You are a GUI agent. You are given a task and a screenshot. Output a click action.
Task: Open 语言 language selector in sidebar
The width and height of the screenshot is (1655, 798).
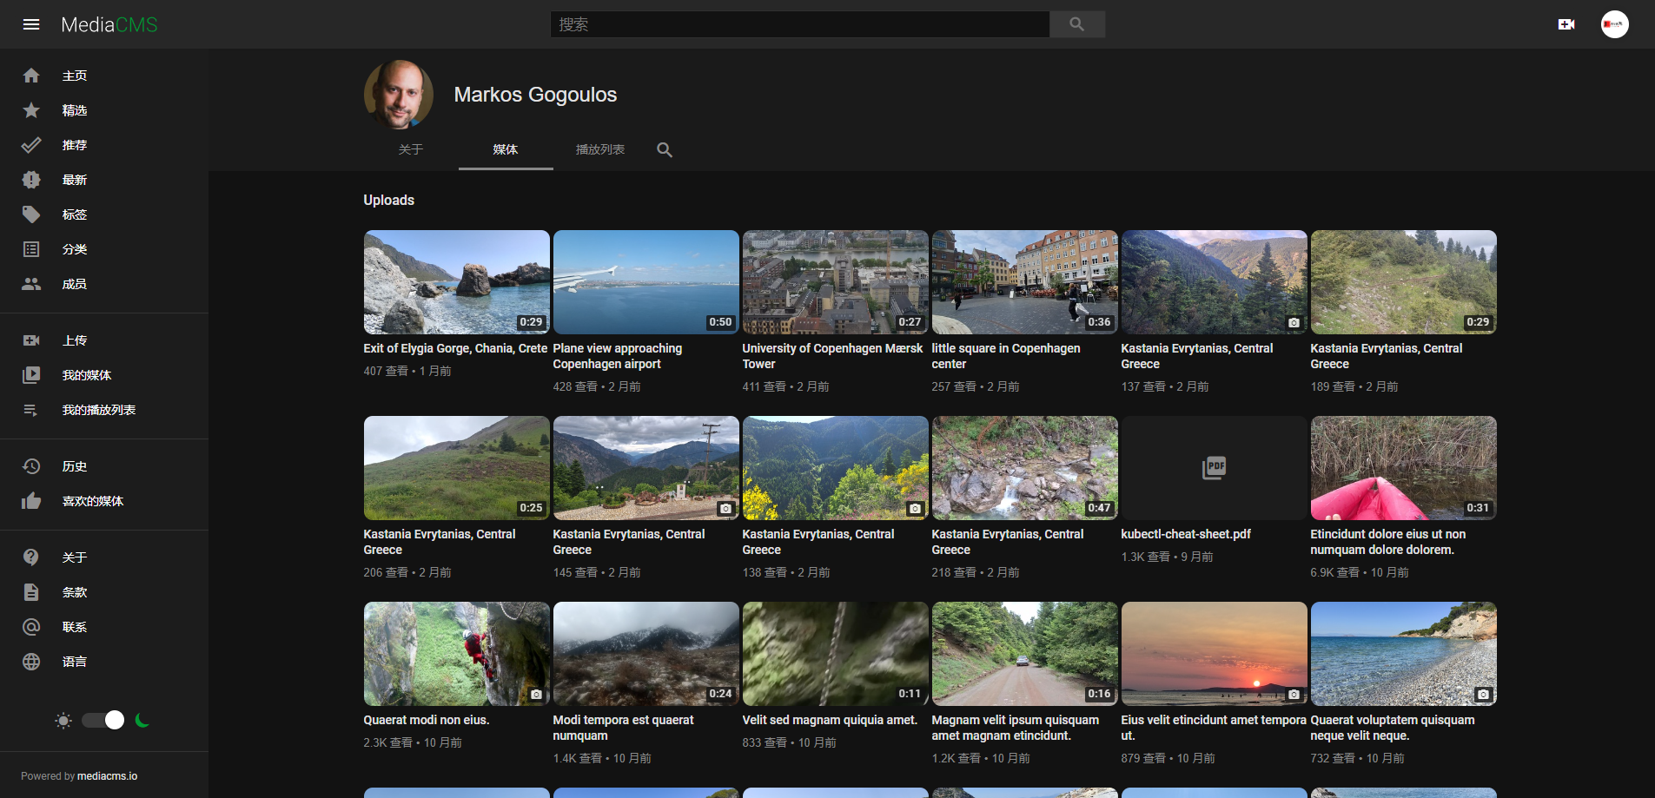(x=74, y=662)
